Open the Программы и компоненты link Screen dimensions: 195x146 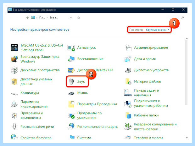pyautogui.click(x=31, y=115)
